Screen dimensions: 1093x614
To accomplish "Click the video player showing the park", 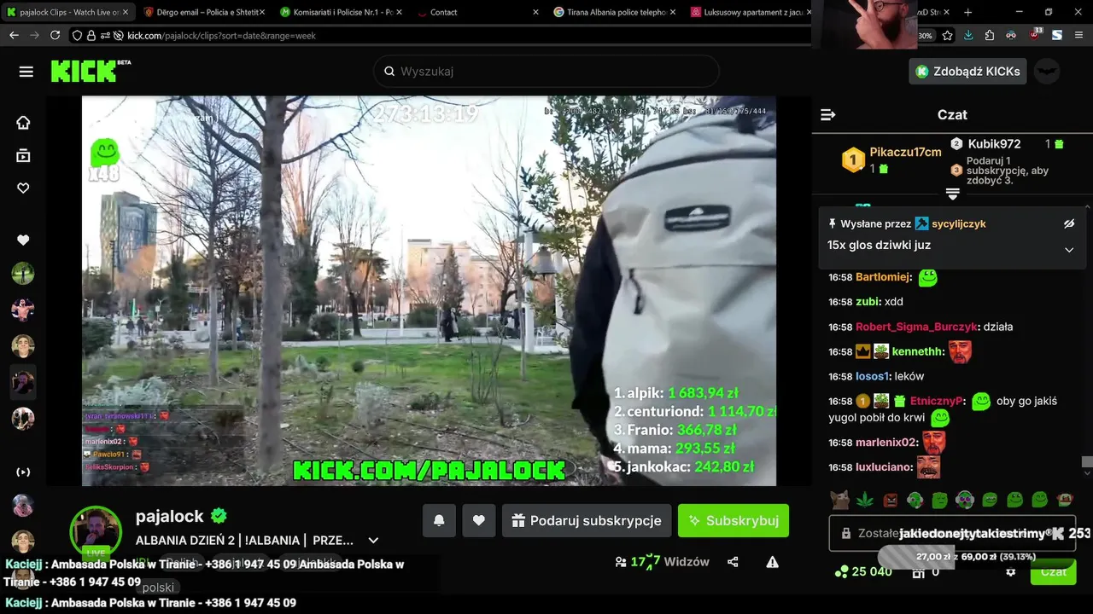I will [x=429, y=291].
